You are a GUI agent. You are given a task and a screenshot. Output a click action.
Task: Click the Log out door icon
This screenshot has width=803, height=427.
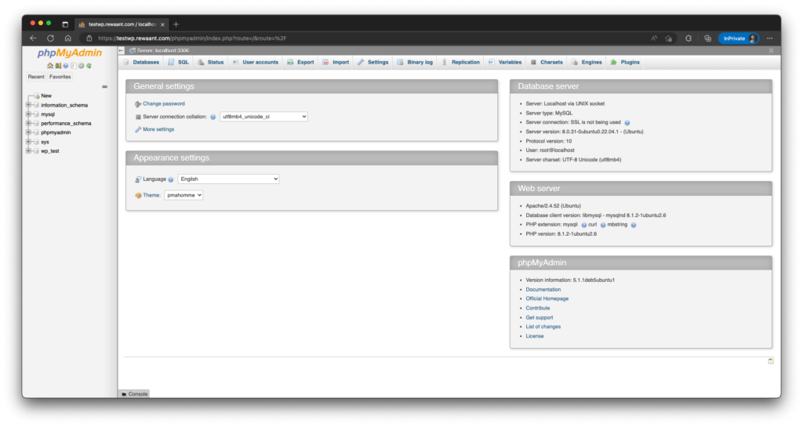click(58, 66)
